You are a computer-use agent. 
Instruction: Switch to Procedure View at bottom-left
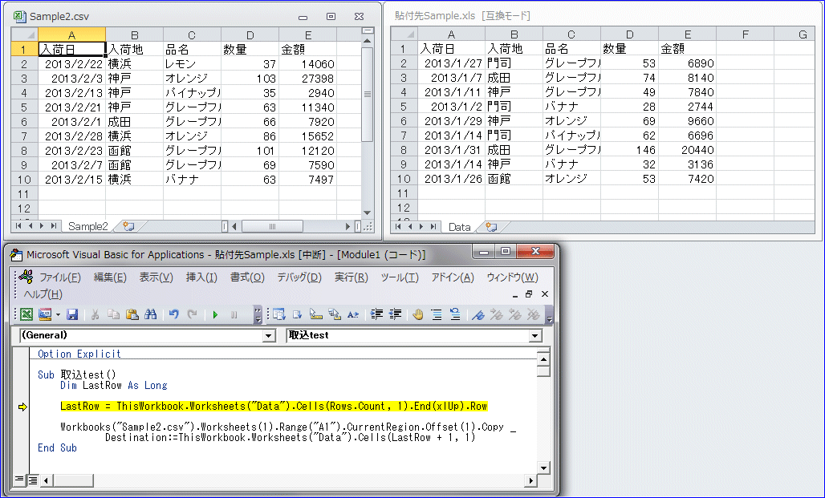[x=19, y=480]
